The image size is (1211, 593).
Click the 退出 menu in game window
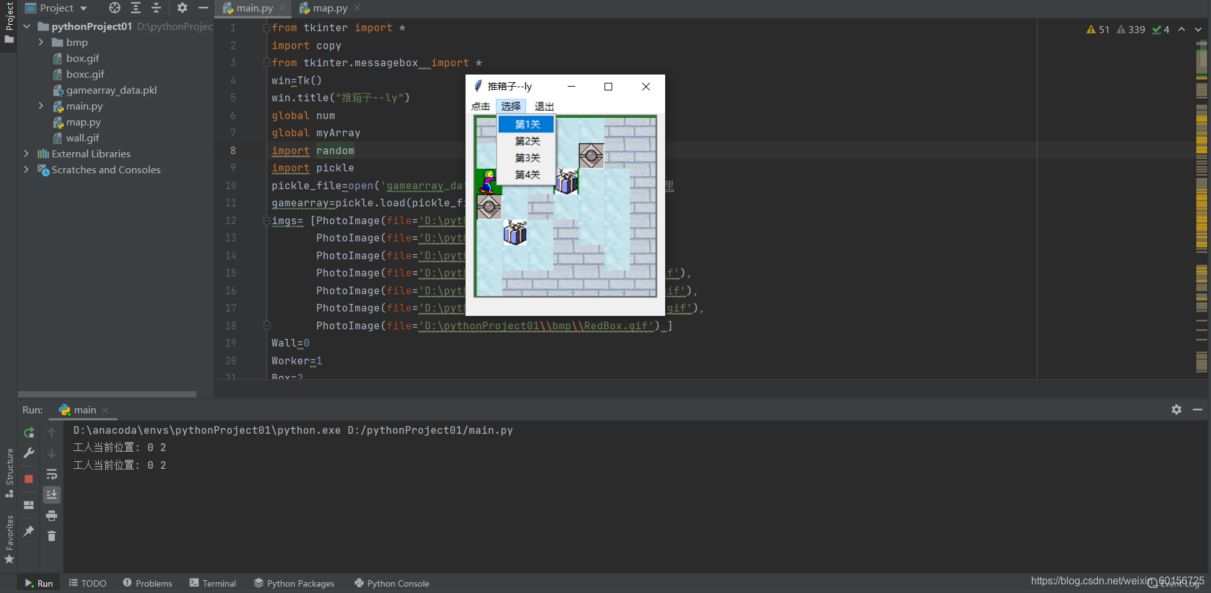click(x=544, y=106)
